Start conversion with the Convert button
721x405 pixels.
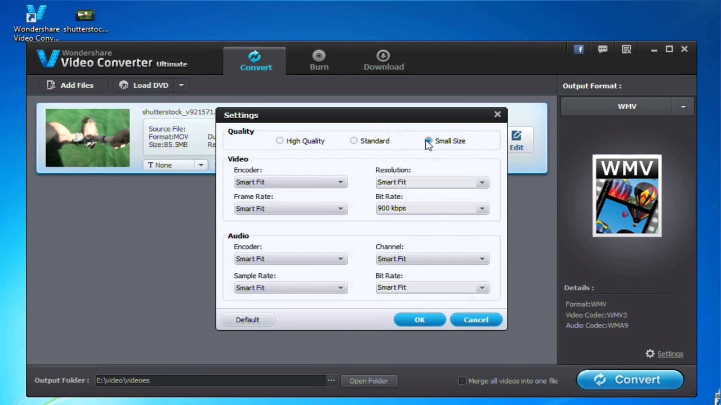point(630,380)
